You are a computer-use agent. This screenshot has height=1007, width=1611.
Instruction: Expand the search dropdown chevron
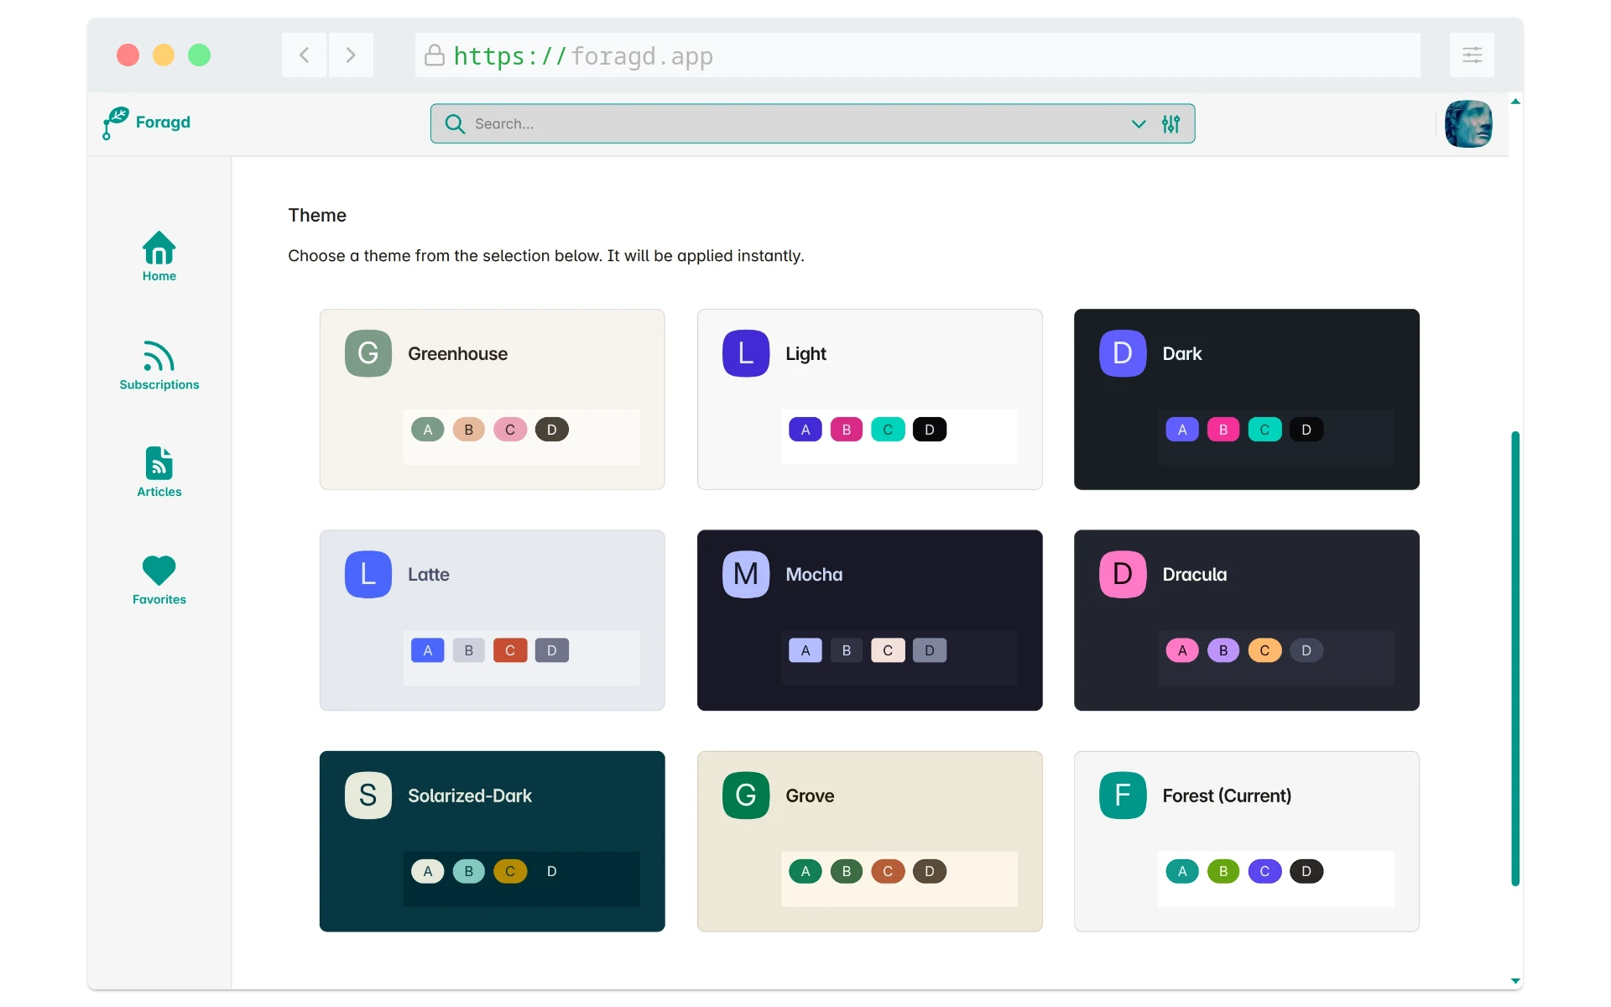pos(1139,123)
